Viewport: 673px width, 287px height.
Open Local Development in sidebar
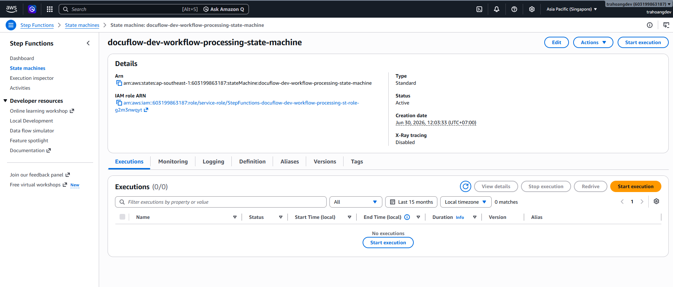31,121
